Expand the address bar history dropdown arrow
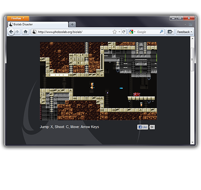This screenshot has width=201, height=190. 119,32
